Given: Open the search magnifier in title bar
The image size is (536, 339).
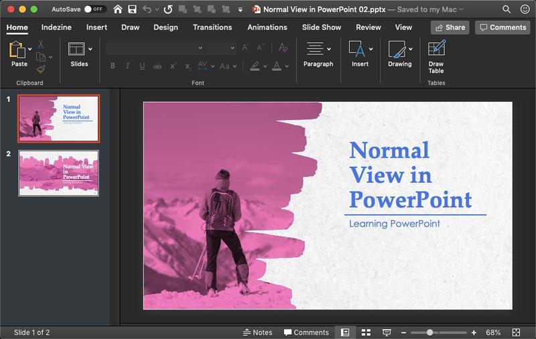Looking at the screenshot, I should pyautogui.click(x=507, y=9).
